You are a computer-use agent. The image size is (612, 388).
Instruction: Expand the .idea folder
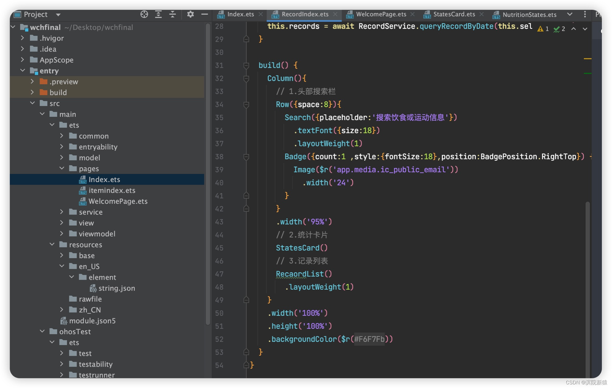point(22,49)
